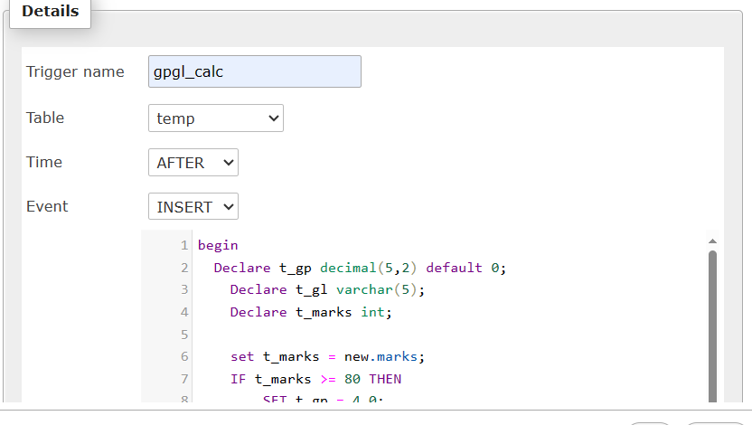Click line number 5 in the gutter

[x=184, y=335]
